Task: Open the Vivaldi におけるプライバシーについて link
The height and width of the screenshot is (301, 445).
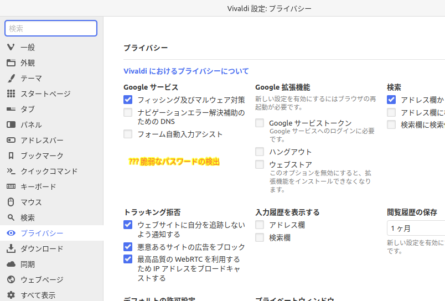Action: (186, 71)
